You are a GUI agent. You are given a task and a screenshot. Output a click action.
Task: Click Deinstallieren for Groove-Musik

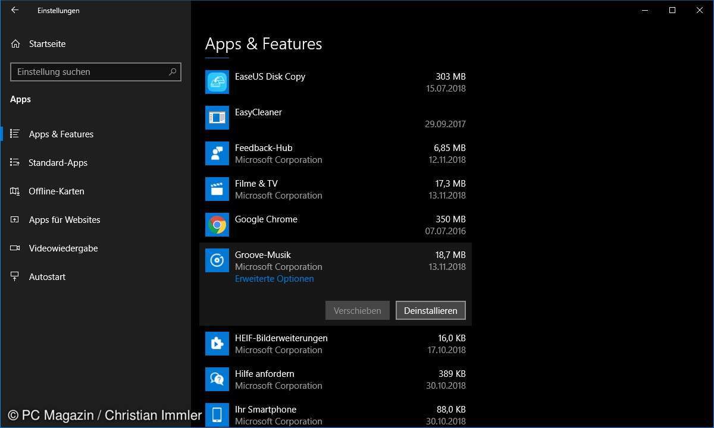(431, 310)
